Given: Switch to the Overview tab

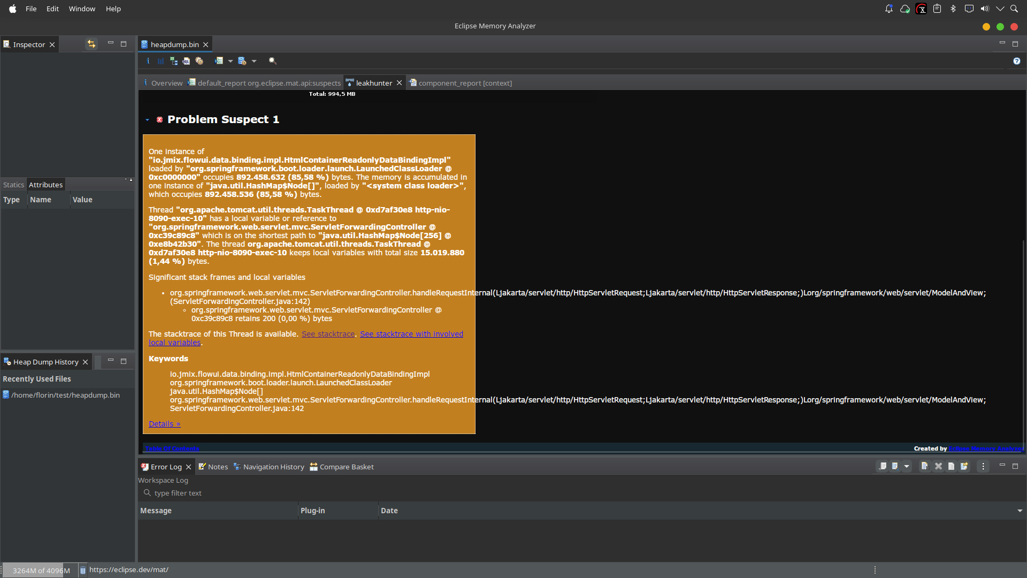Looking at the screenshot, I should (163, 83).
